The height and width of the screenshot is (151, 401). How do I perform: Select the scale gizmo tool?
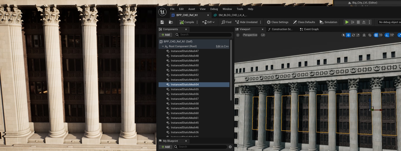(x=358, y=35)
